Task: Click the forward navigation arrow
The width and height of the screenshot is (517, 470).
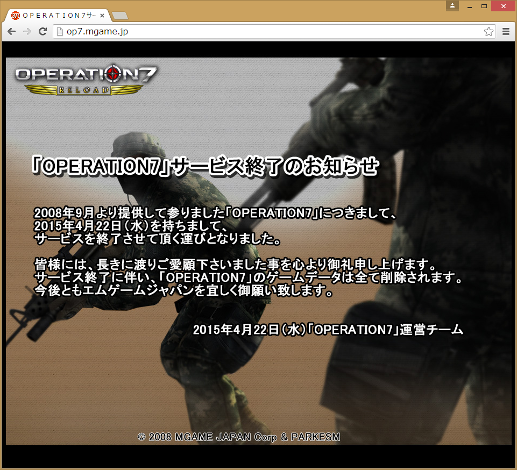Action: tap(27, 32)
